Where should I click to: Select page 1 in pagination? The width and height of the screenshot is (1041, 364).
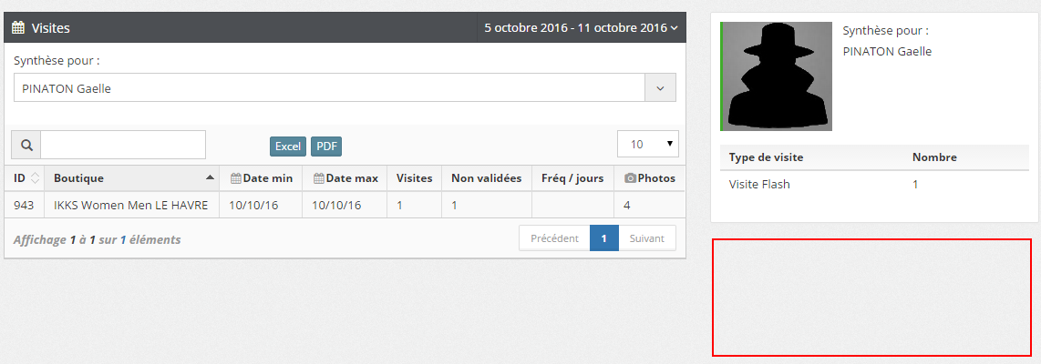tap(603, 238)
